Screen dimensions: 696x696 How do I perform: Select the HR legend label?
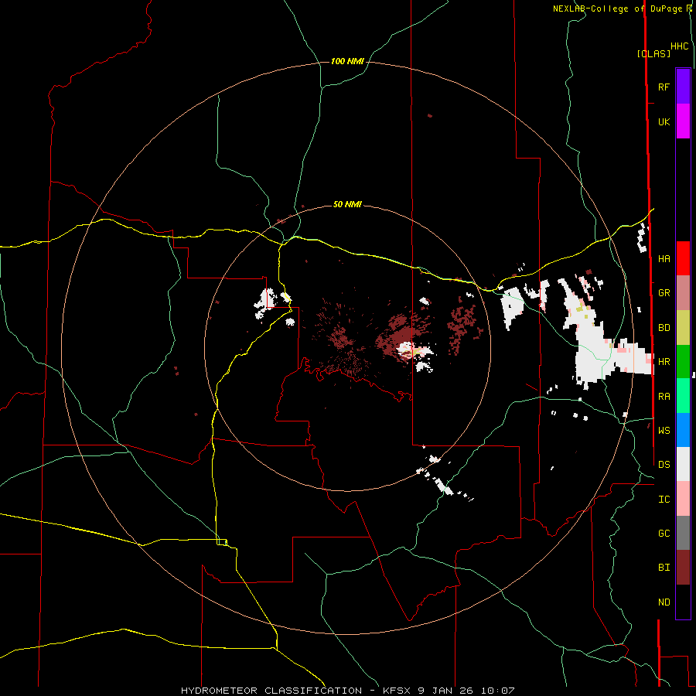coord(664,362)
